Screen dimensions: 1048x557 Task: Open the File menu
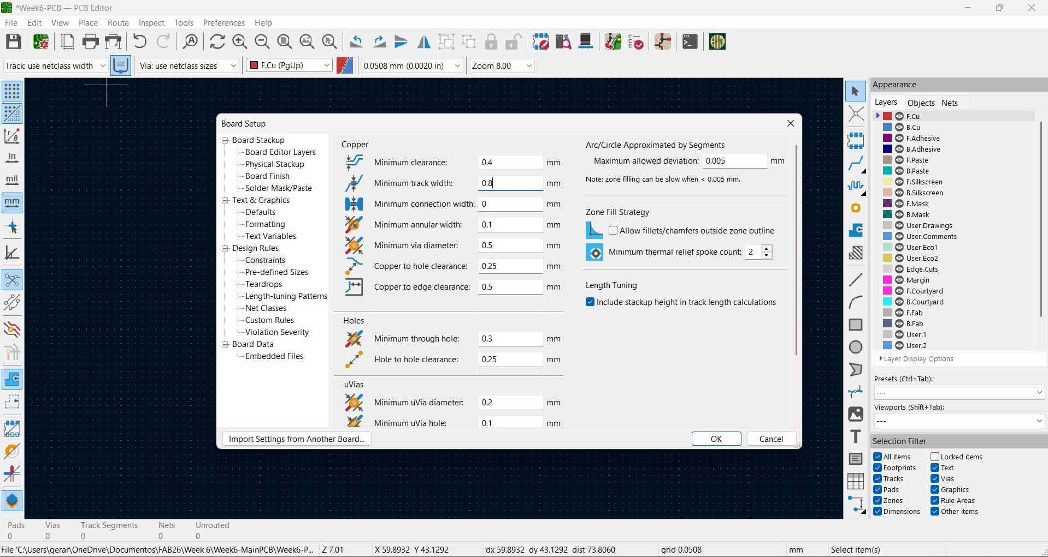[11, 23]
